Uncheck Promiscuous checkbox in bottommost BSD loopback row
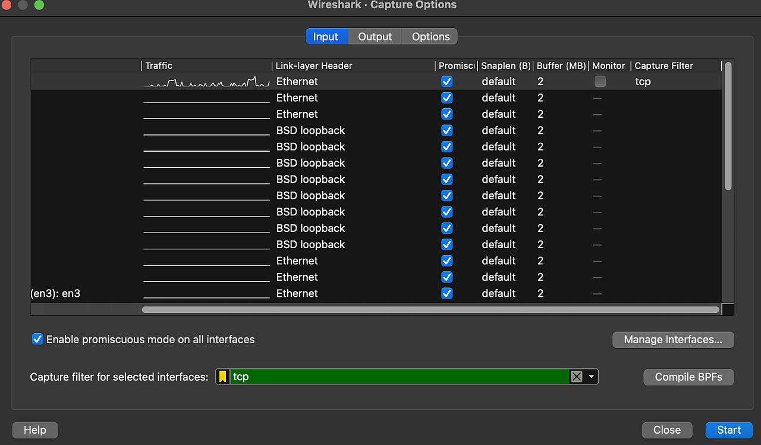Image resolution: width=761 pixels, height=445 pixels. pyautogui.click(x=447, y=245)
